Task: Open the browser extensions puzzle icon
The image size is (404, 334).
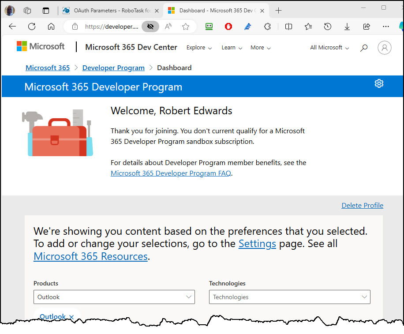Action: pyautogui.click(x=267, y=26)
